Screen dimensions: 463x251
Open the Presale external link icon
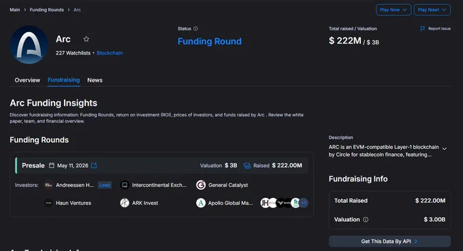click(94, 165)
